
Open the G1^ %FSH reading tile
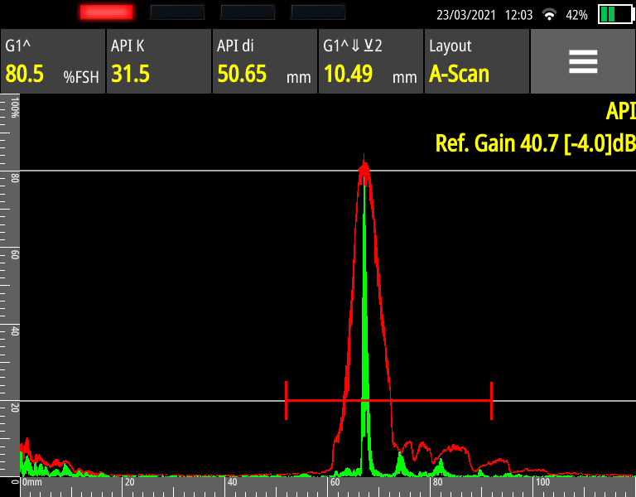pyautogui.click(x=53, y=62)
